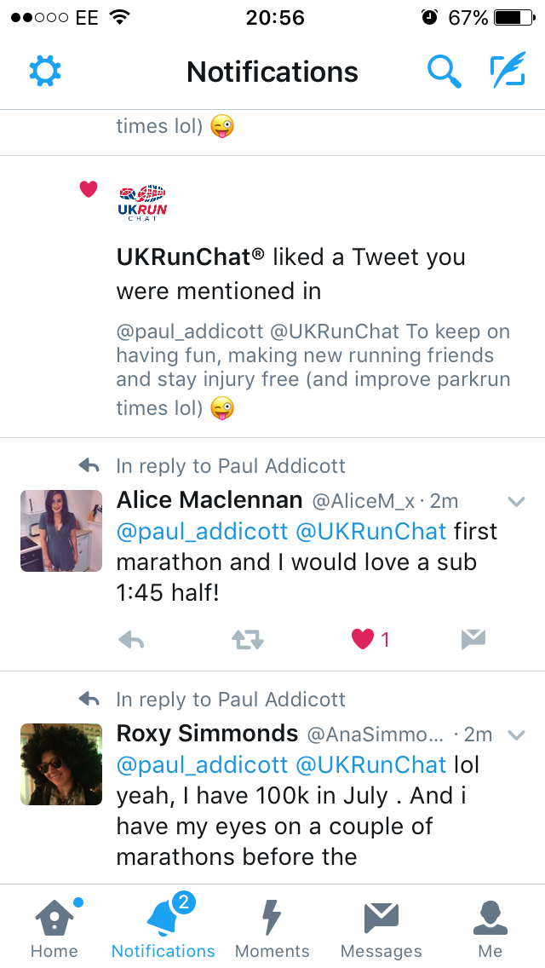Retweet Alice Maclennan's tweet

[248, 640]
